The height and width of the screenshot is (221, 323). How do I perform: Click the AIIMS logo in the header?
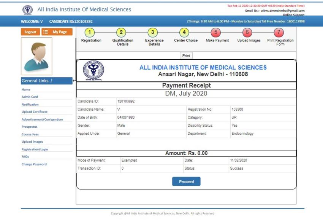[27, 10]
